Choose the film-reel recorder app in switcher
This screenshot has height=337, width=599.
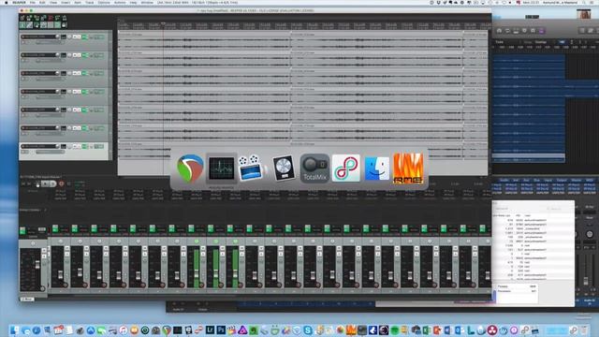coord(251,168)
